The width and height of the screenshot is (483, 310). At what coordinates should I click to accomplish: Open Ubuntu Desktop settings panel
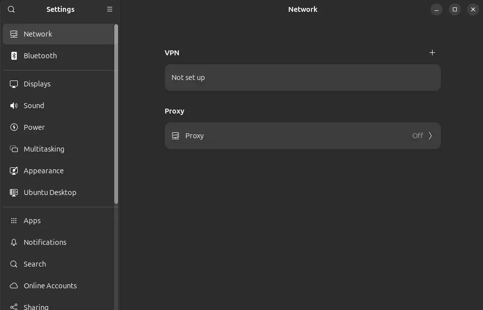(50, 193)
